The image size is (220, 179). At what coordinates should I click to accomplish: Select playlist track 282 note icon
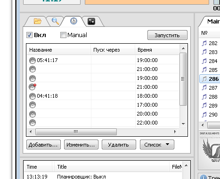point(204,43)
